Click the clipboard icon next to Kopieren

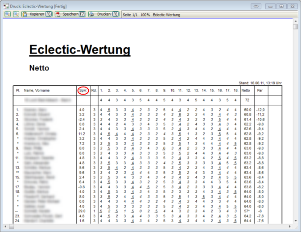[25, 14]
